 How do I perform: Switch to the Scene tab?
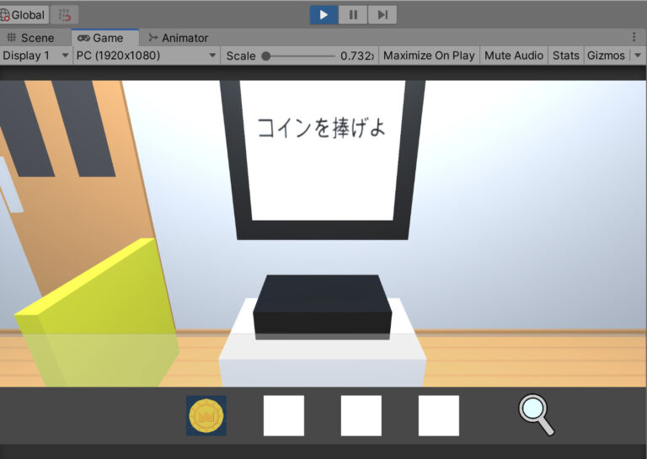(x=31, y=38)
